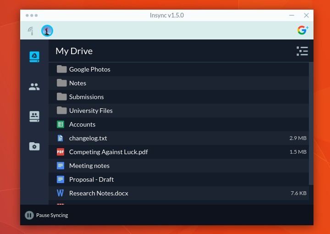Select the Proposal - Draft file name
The width and height of the screenshot is (330, 234).
92,179
